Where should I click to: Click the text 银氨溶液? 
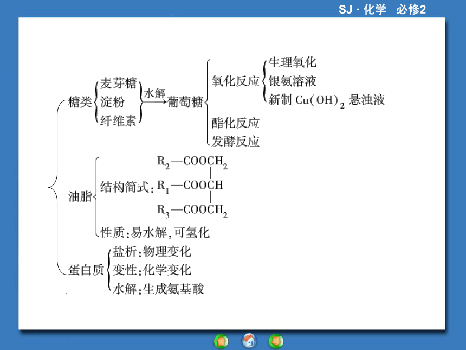(x=292, y=81)
